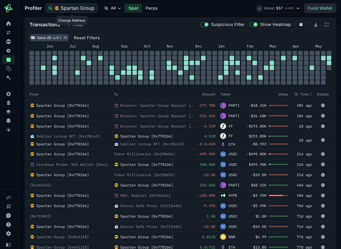Expand transactions table to fullscreen
The image size is (341, 249).
[326, 25]
